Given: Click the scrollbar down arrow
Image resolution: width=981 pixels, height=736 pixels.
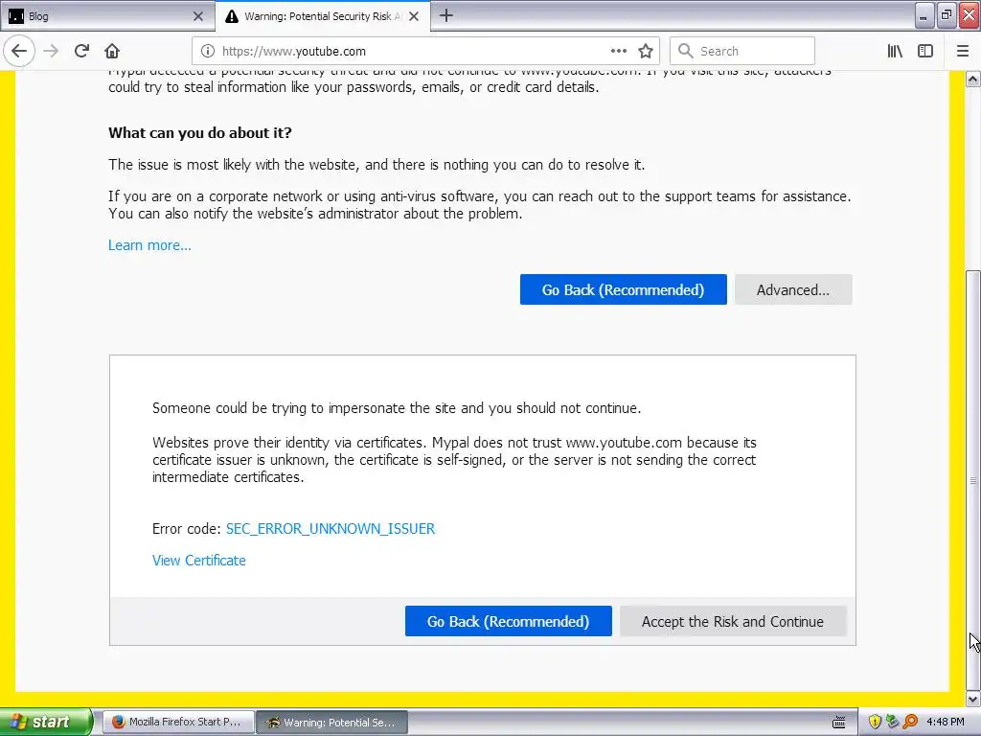Looking at the screenshot, I should coord(973,699).
